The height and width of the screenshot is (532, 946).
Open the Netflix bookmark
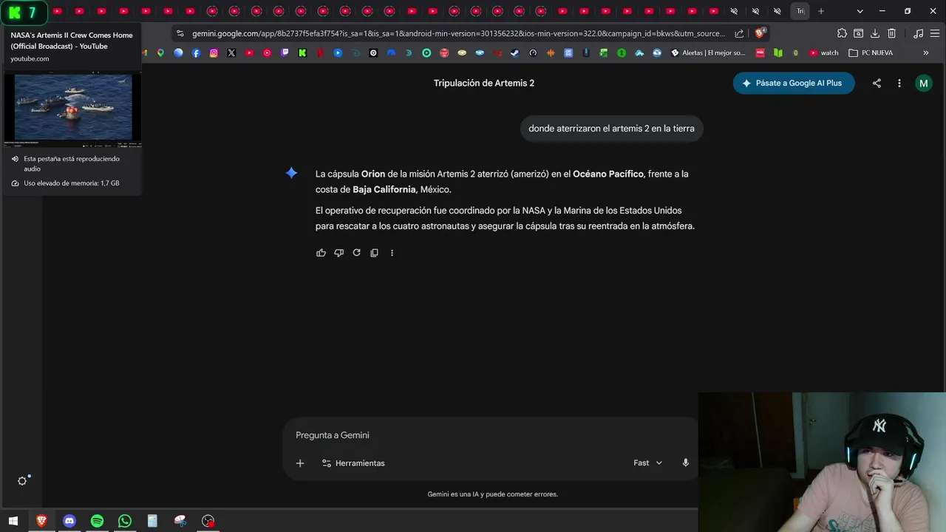pos(320,53)
